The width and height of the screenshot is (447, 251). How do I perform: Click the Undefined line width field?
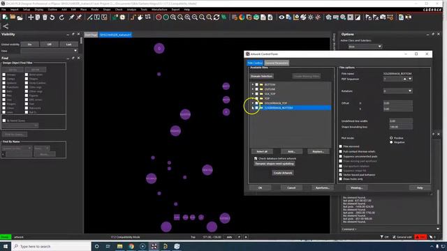400,121
